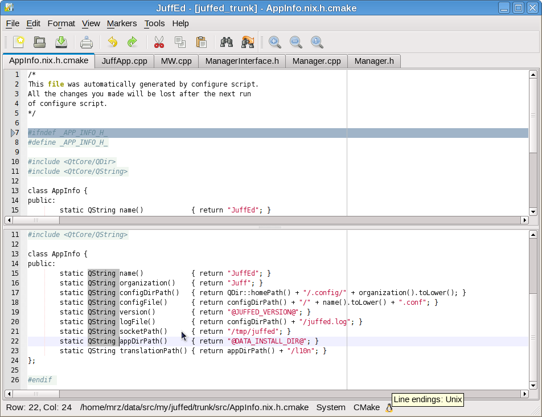Click the New file icon in toolbar
542x417 pixels.
19,42
